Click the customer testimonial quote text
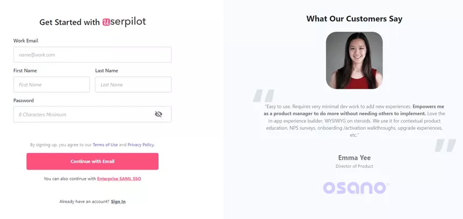This screenshot has height=219, width=463. tap(354, 121)
